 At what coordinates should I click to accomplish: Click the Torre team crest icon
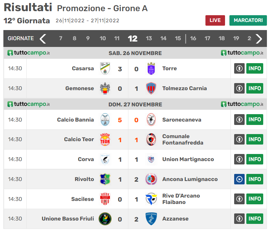151,69
